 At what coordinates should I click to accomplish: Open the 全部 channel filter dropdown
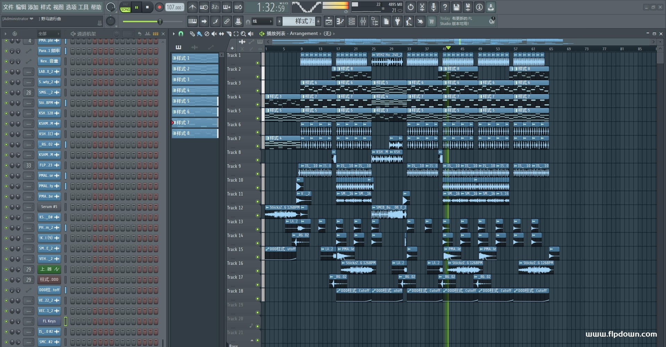tap(49, 34)
